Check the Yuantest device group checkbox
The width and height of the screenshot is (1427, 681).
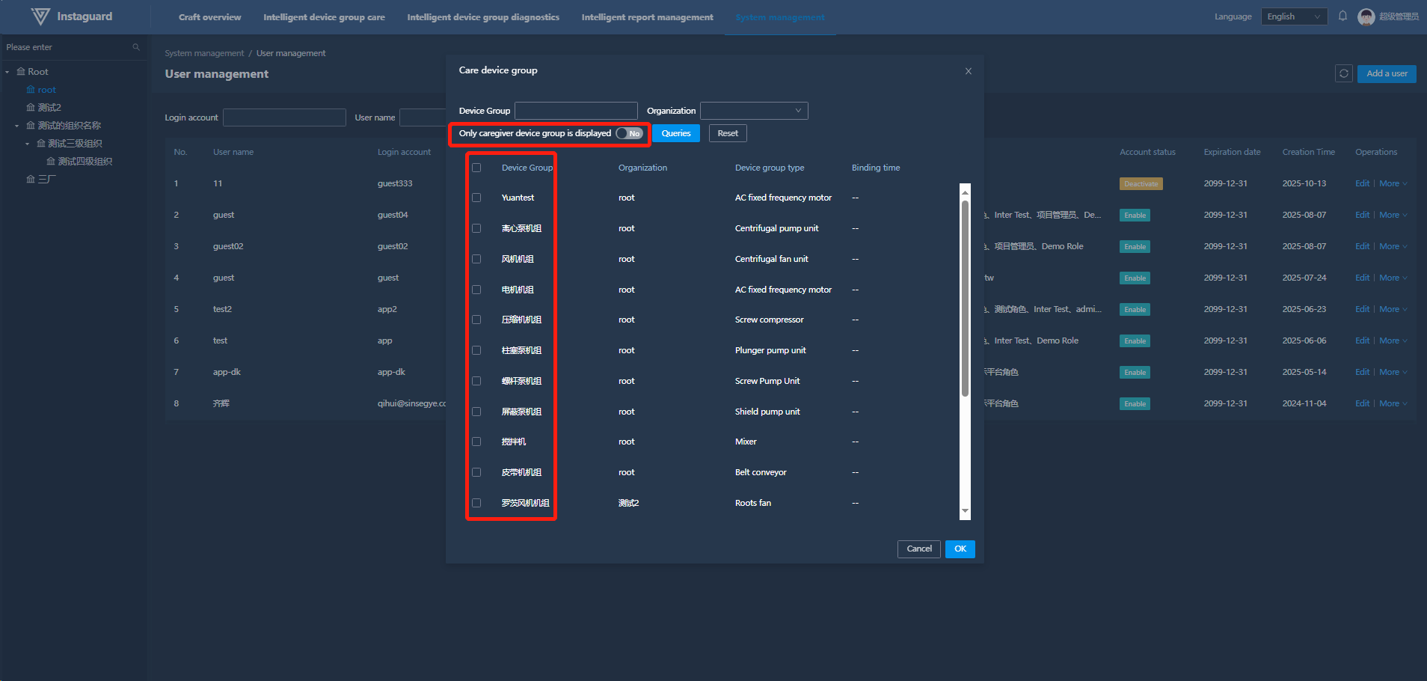[476, 198]
